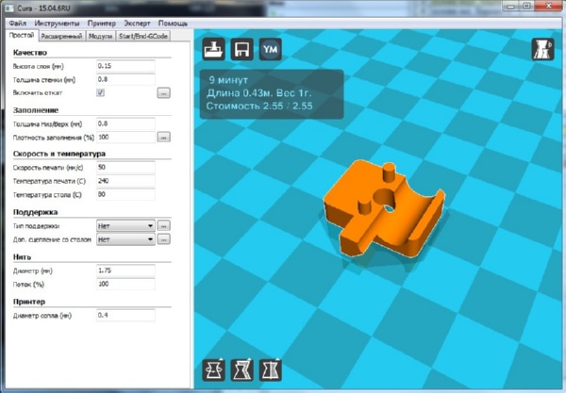
Task: Open the View mode icon at top right
Action: 543,49
